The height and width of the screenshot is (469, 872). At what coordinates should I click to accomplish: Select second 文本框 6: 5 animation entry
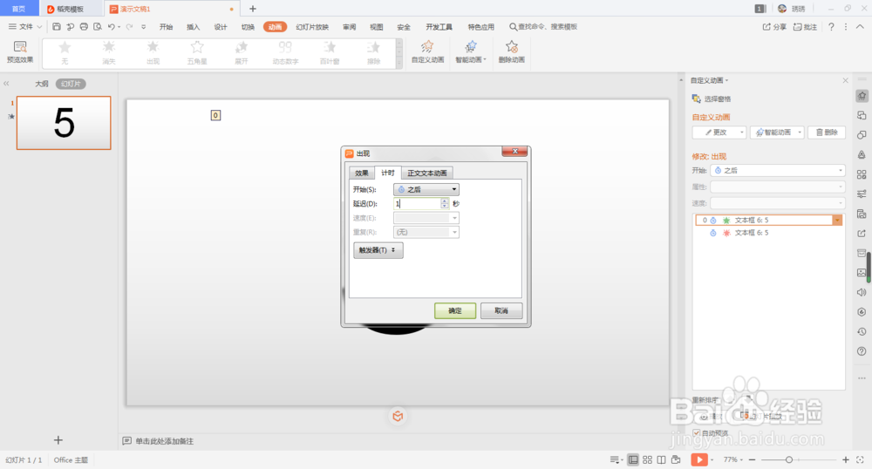point(768,233)
